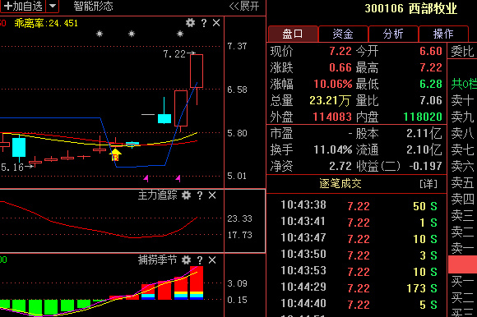477x317 pixels.
Task: Click the 量比 7.06 value
Action: tap(431, 100)
